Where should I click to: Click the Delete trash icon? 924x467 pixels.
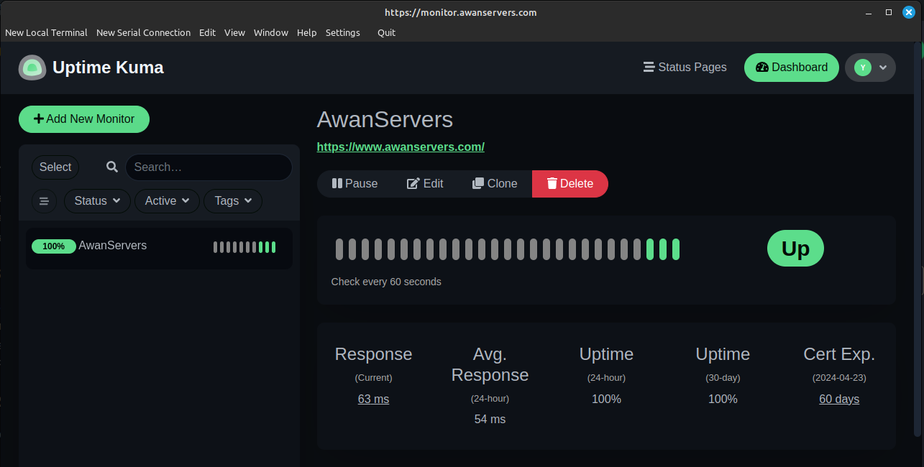pyautogui.click(x=551, y=183)
